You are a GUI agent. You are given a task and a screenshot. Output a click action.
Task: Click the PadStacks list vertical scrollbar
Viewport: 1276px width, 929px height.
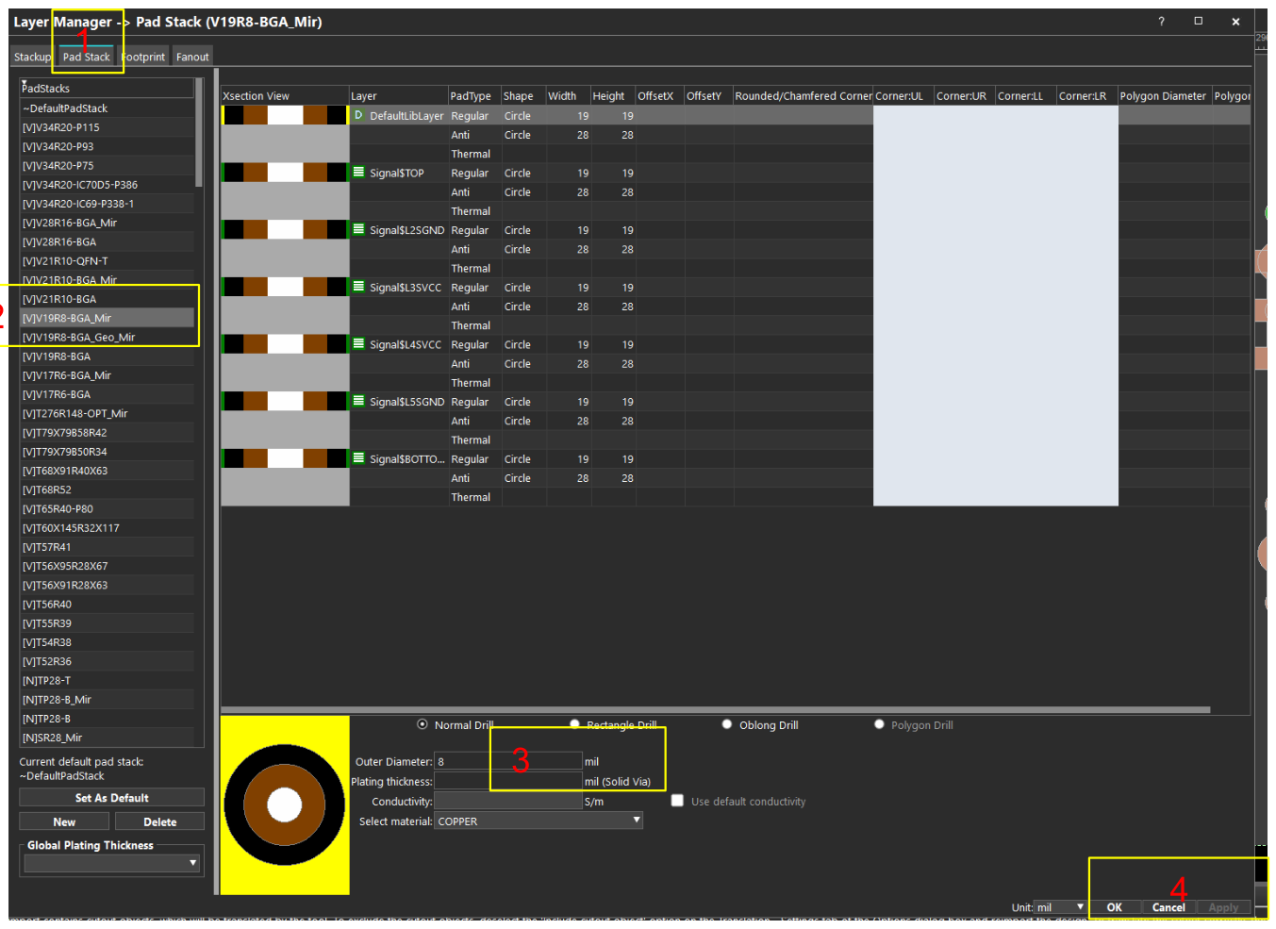pos(199,132)
